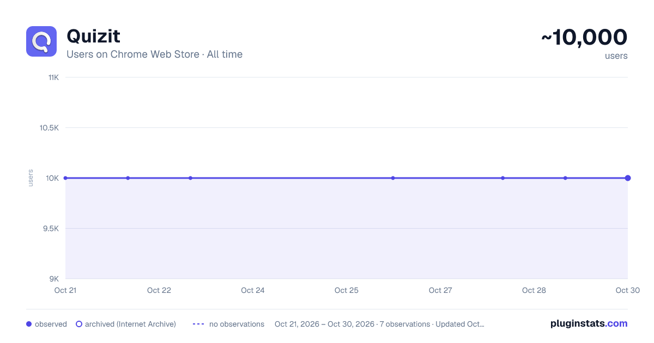
Task: Select the data point between Oct 25 and Oct 27
Action: [393, 178]
